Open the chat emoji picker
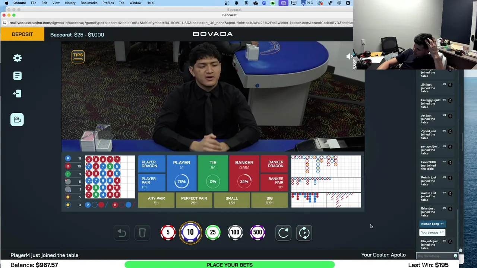The height and width of the screenshot is (268, 477). coord(455,256)
